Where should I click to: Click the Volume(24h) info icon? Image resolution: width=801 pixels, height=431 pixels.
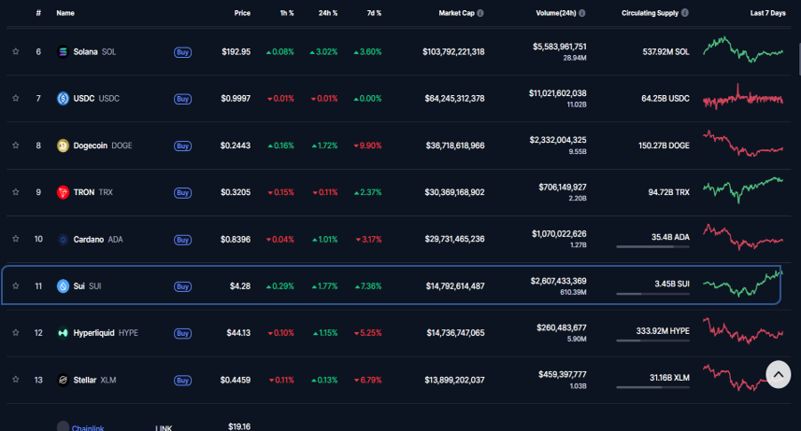point(582,13)
